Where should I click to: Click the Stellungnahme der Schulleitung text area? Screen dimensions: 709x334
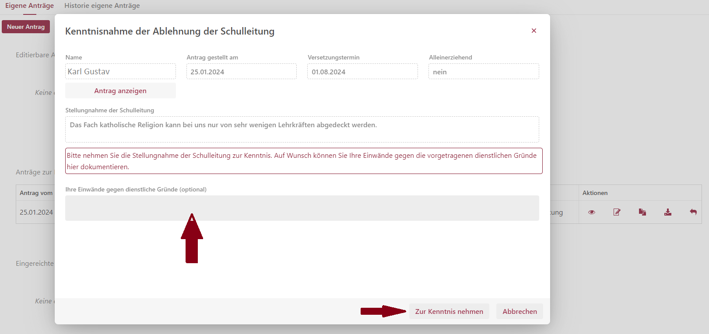pos(302,129)
